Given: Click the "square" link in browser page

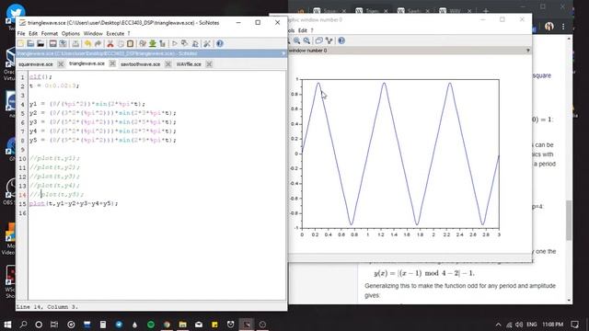Looking at the screenshot, I should [542, 75].
